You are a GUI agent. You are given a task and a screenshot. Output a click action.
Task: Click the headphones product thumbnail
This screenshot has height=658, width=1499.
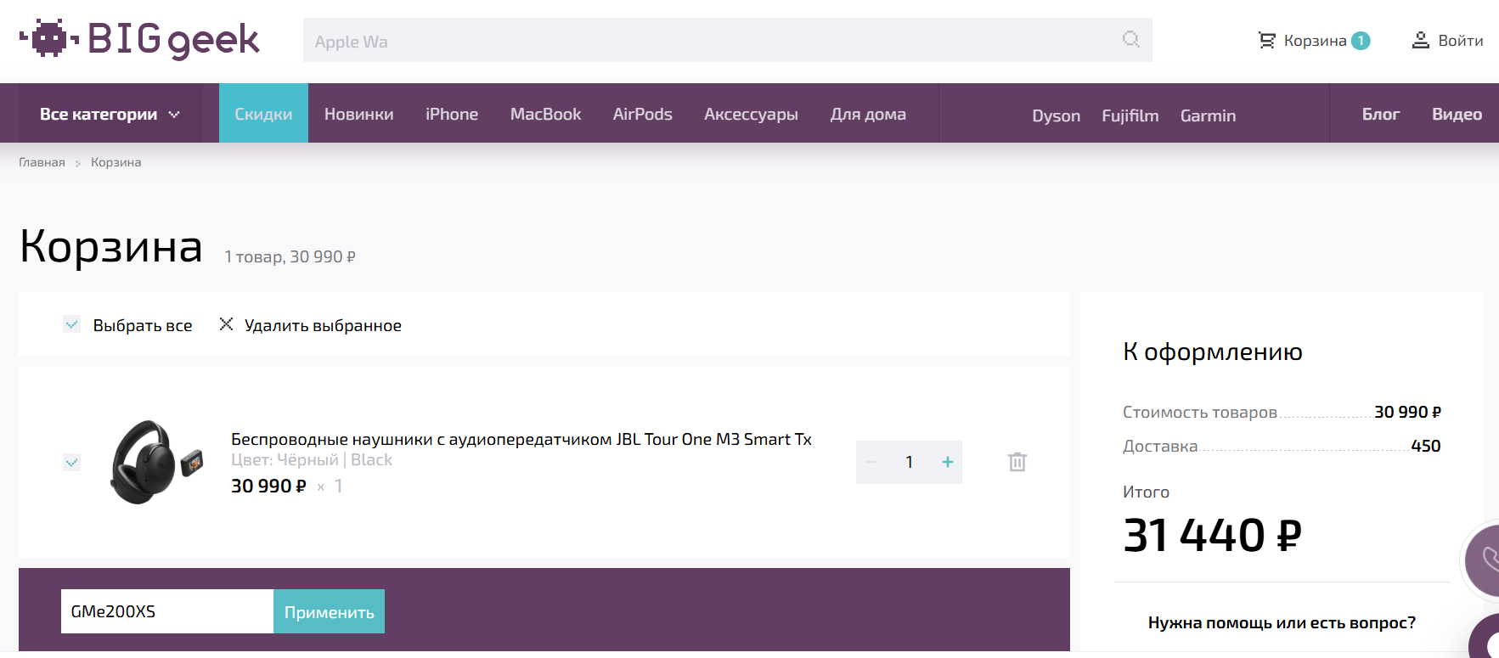pyautogui.click(x=156, y=462)
